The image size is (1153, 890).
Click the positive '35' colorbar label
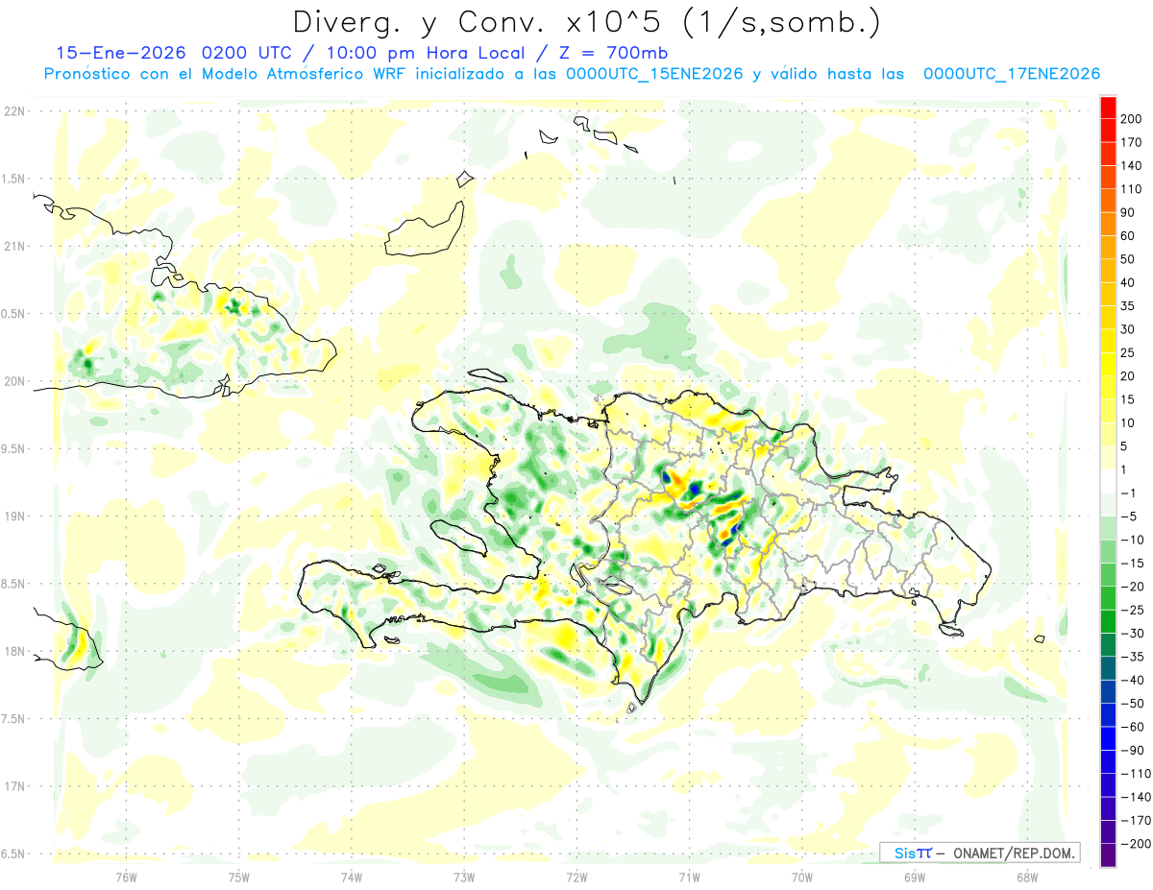point(1128,306)
